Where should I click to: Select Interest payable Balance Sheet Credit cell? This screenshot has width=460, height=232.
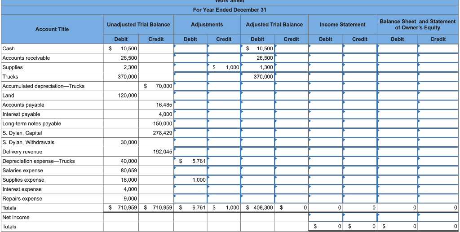[438, 114]
